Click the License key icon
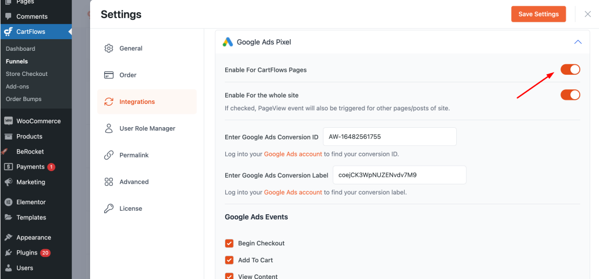 click(109, 208)
